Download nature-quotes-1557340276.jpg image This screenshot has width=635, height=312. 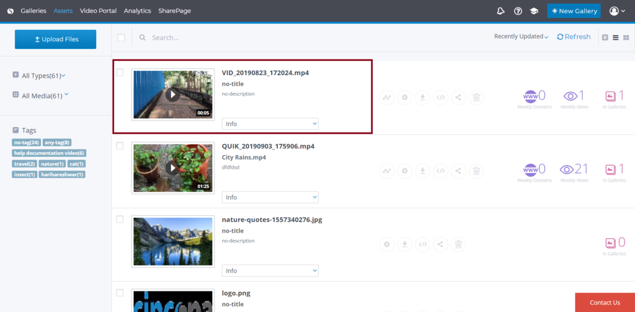404,244
